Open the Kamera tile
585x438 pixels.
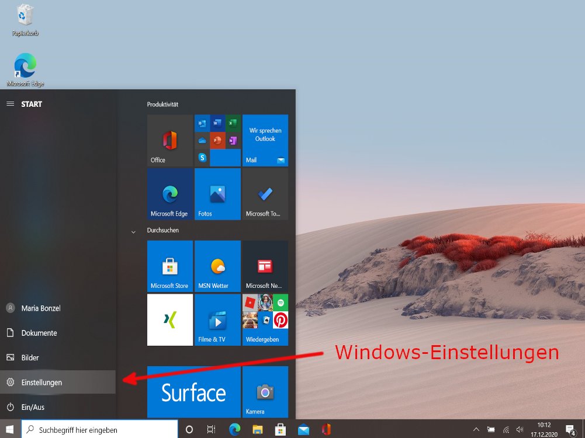coord(265,392)
